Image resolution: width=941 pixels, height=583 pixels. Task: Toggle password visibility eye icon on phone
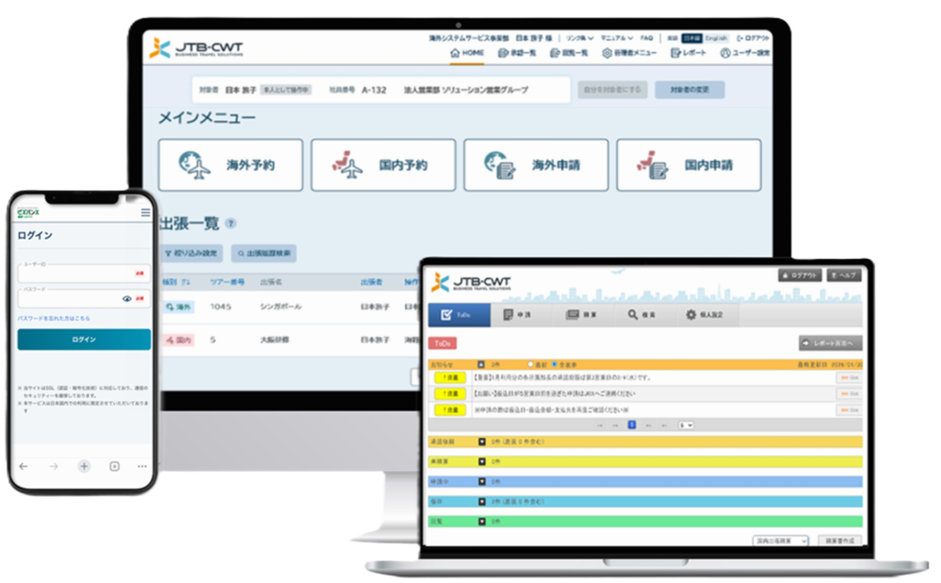127,298
